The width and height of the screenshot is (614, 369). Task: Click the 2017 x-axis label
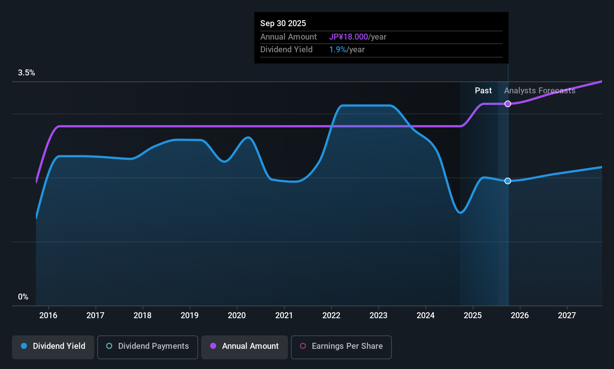(x=95, y=316)
